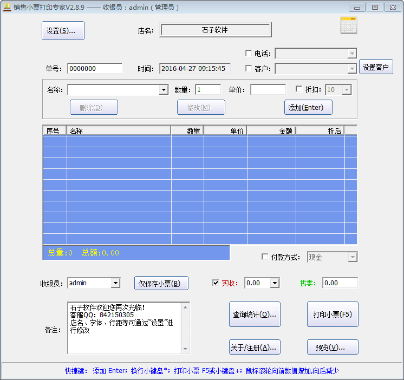This screenshot has width=404, height=380.
Task: Click the 折后 column header
Action: [320, 131]
